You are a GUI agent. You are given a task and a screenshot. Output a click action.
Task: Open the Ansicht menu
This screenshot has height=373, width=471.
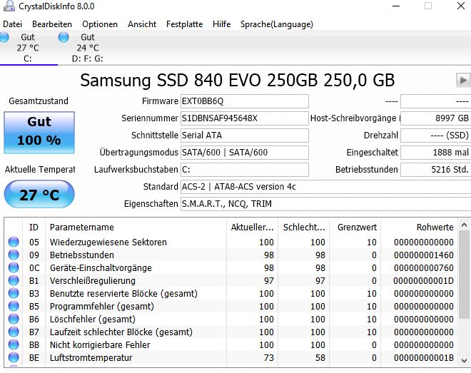[142, 24]
